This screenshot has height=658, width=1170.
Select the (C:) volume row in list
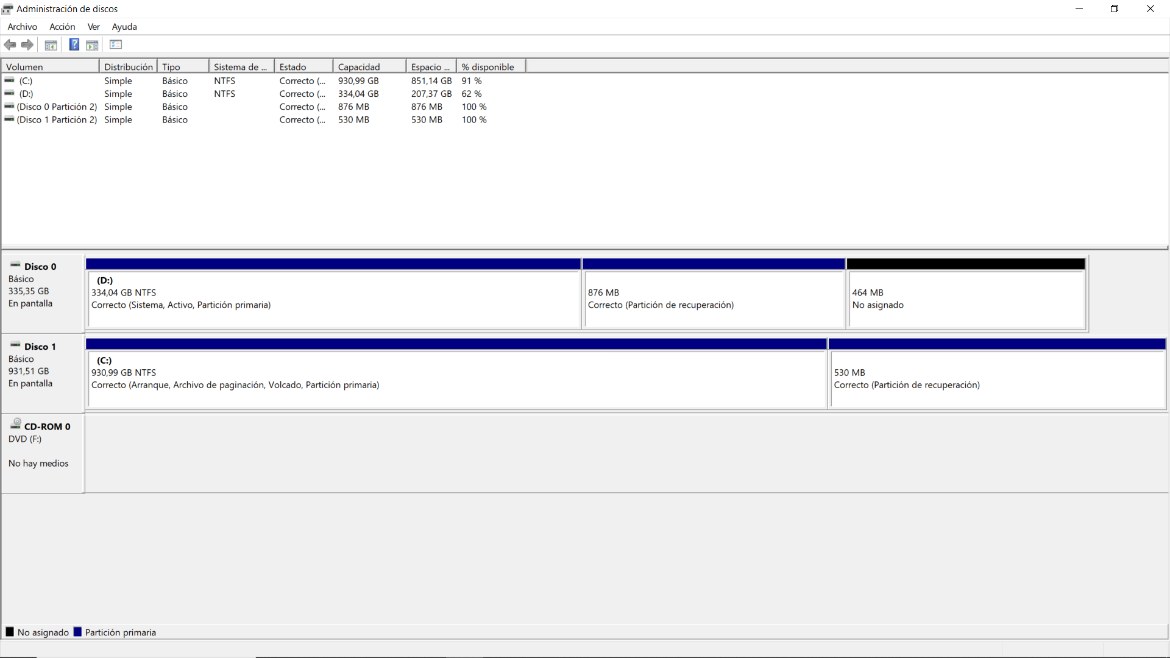(26, 81)
